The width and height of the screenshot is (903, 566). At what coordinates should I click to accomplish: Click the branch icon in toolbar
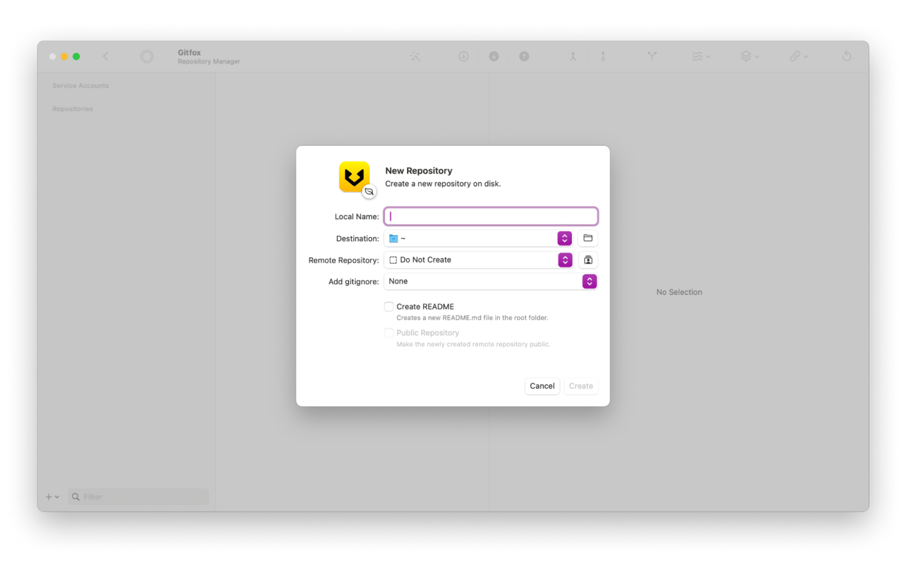click(652, 56)
